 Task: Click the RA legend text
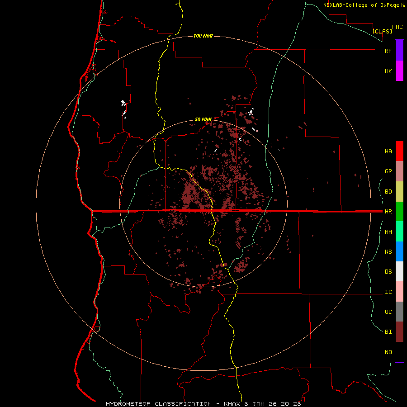[x=388, y=232]
